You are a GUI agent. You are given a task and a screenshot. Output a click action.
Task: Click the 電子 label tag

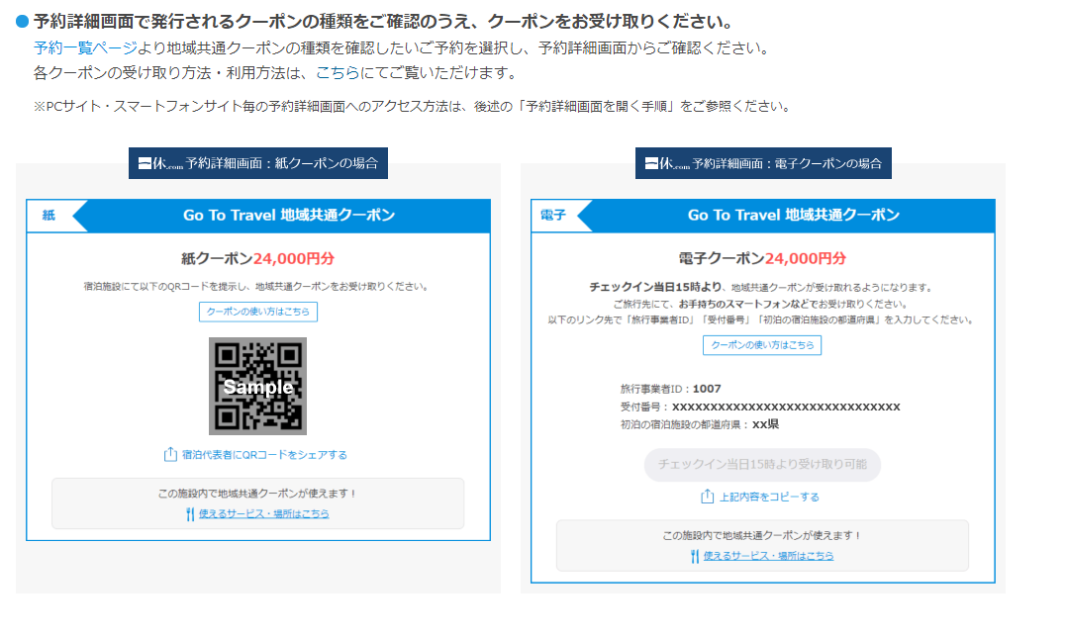click(553, 216)
